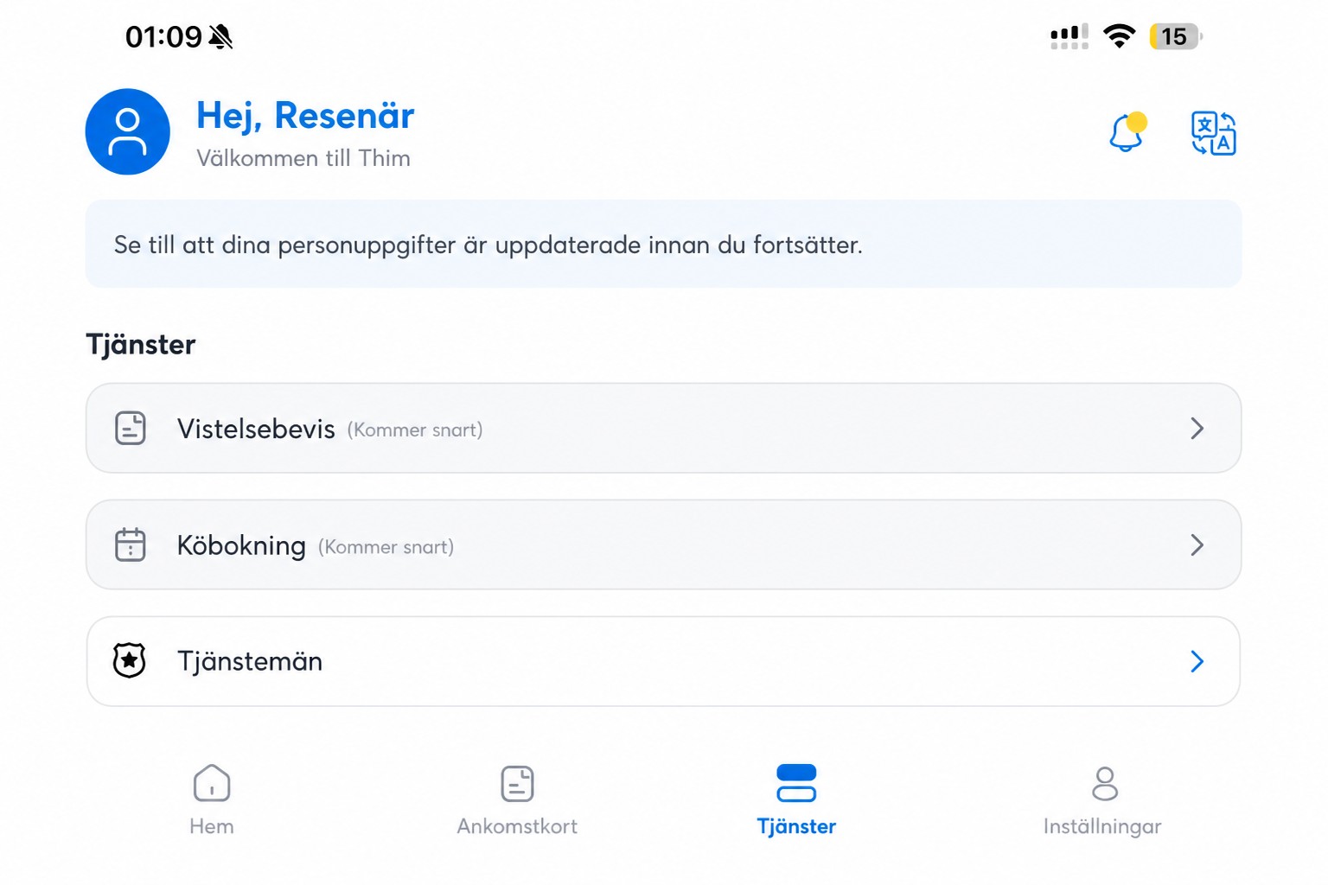The image size is (1328, 885).
Task: Open the language translation icon
Action: click(x=1213, y=133)
